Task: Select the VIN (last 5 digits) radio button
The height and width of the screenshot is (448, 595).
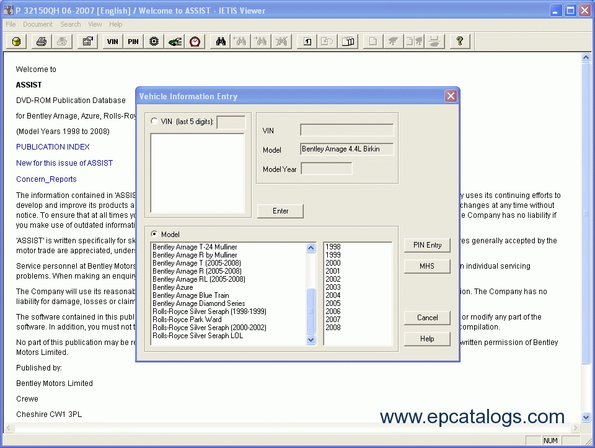Action: coord(154,121)
